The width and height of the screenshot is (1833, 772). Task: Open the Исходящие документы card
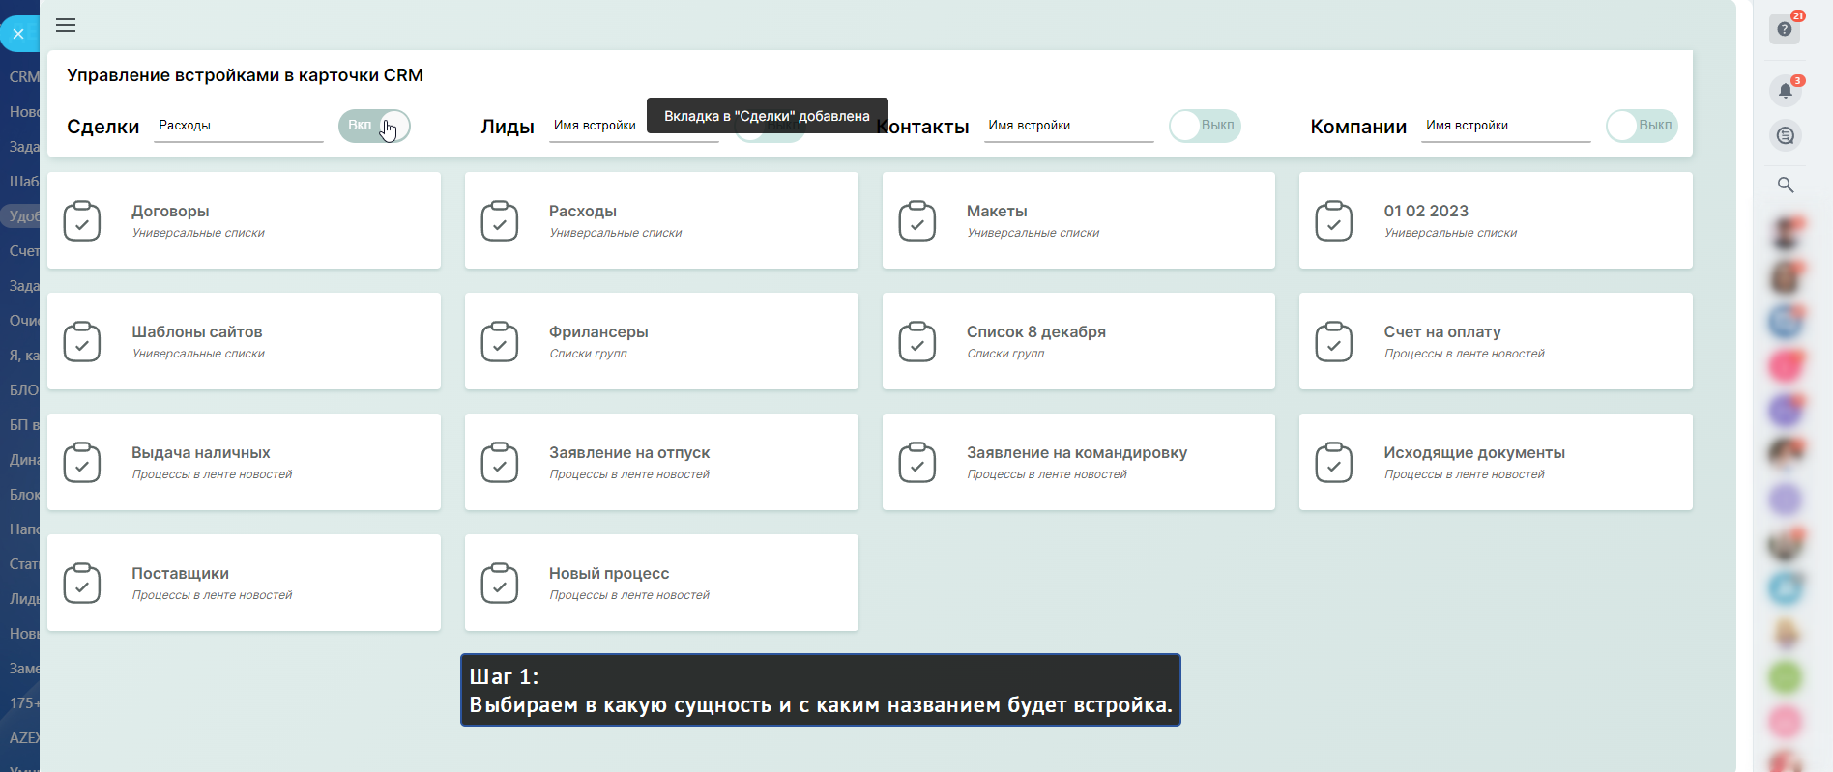click(1495, 462)
